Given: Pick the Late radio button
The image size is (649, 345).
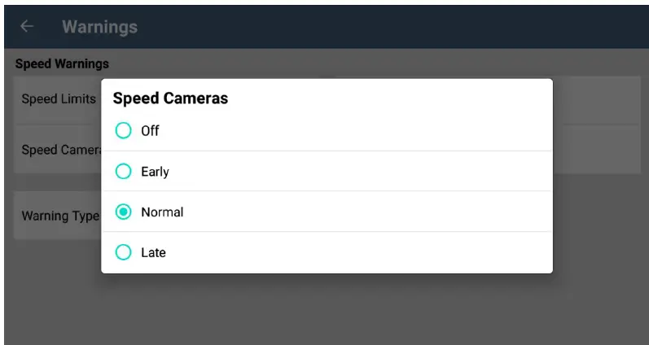Looking at the screenshot, I should pos(123,253).
